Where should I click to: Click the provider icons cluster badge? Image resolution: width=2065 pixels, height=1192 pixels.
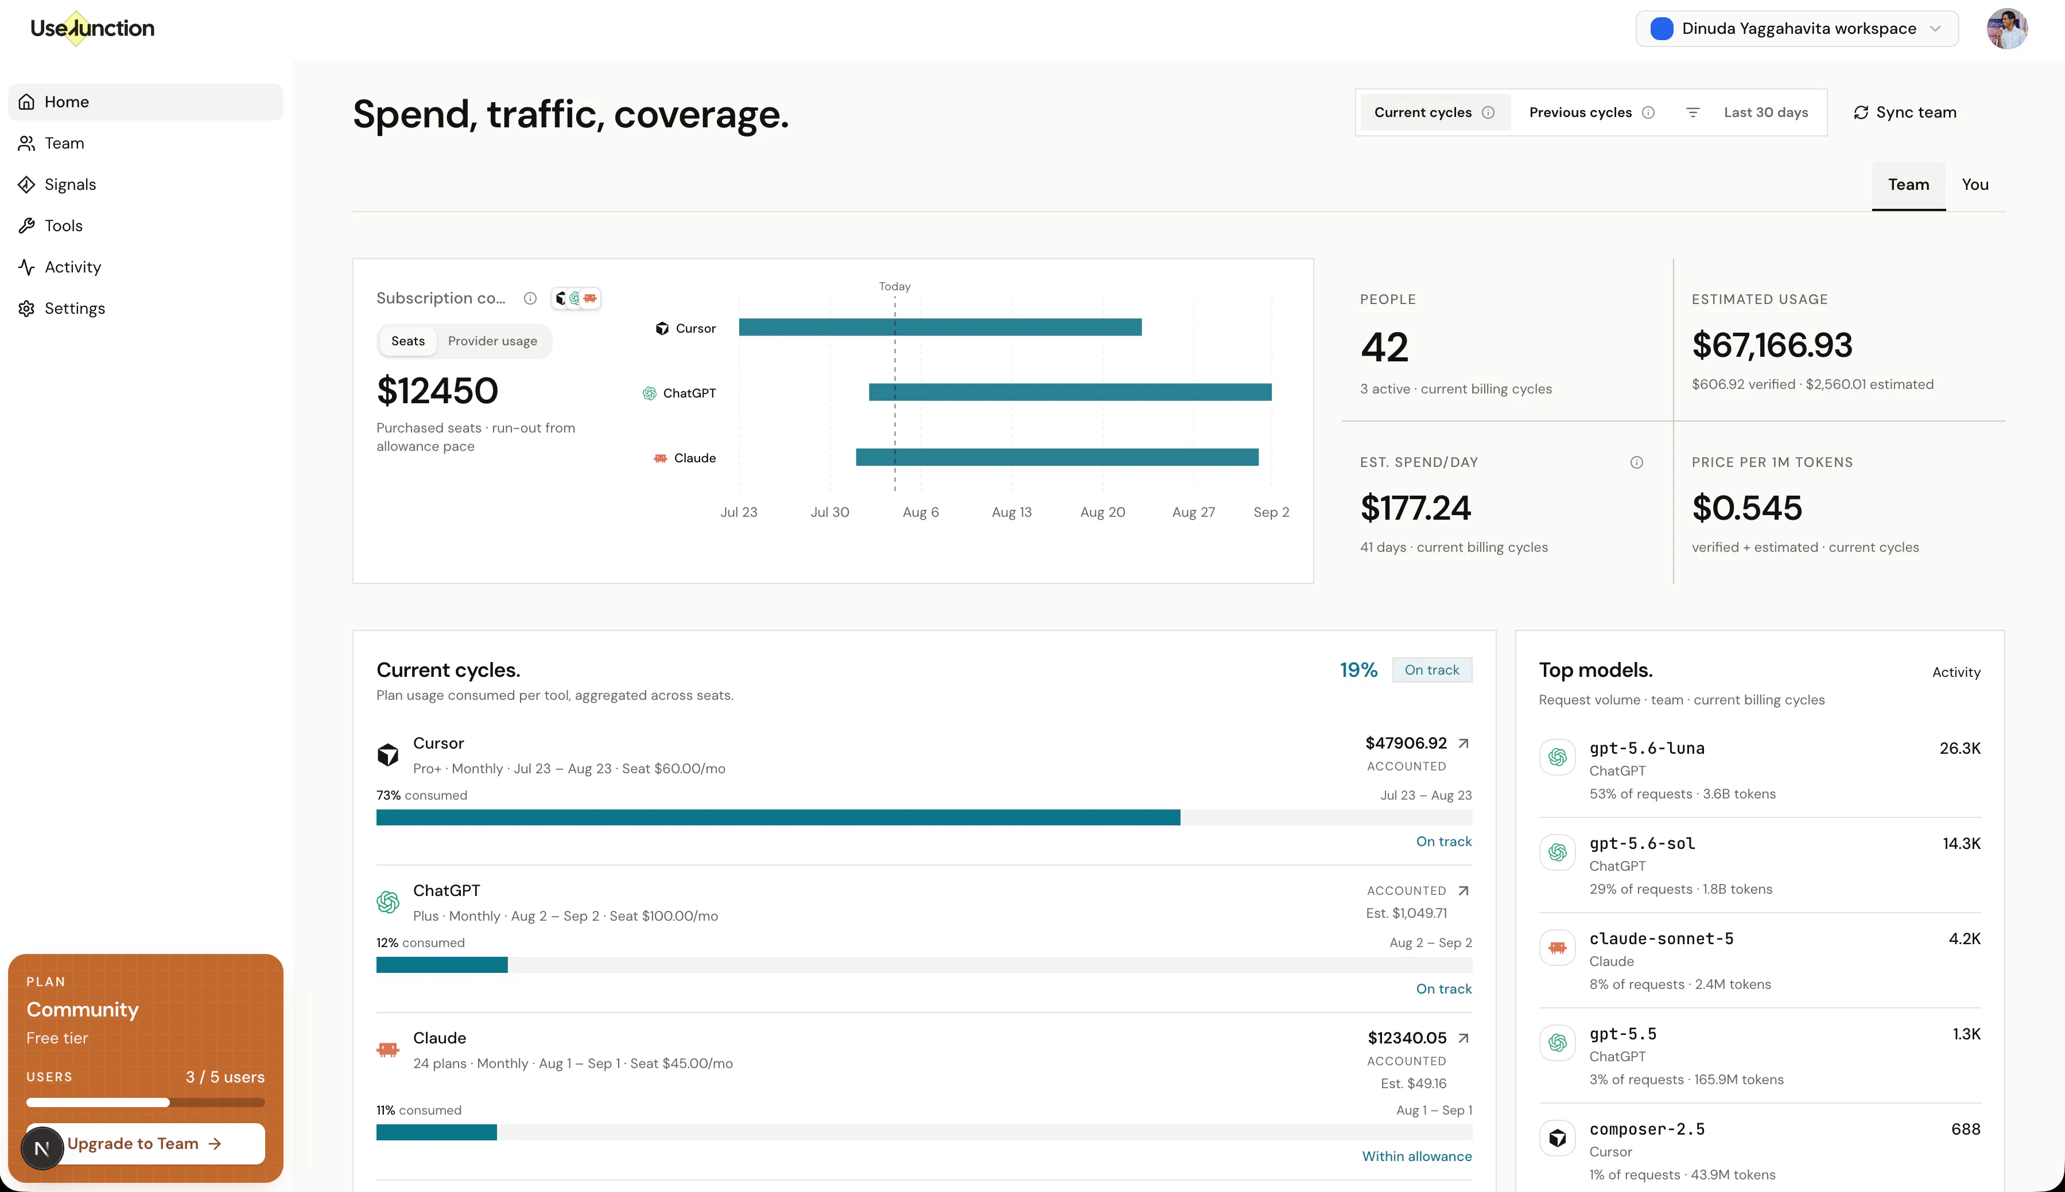[x=576, y=298]
